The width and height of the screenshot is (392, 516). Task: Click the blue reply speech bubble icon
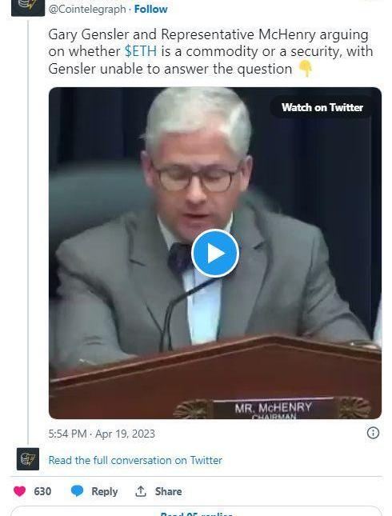[78, 491]
